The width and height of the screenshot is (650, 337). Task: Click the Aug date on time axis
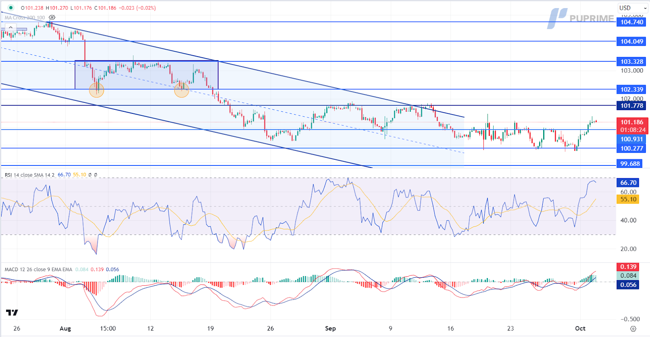65,328
